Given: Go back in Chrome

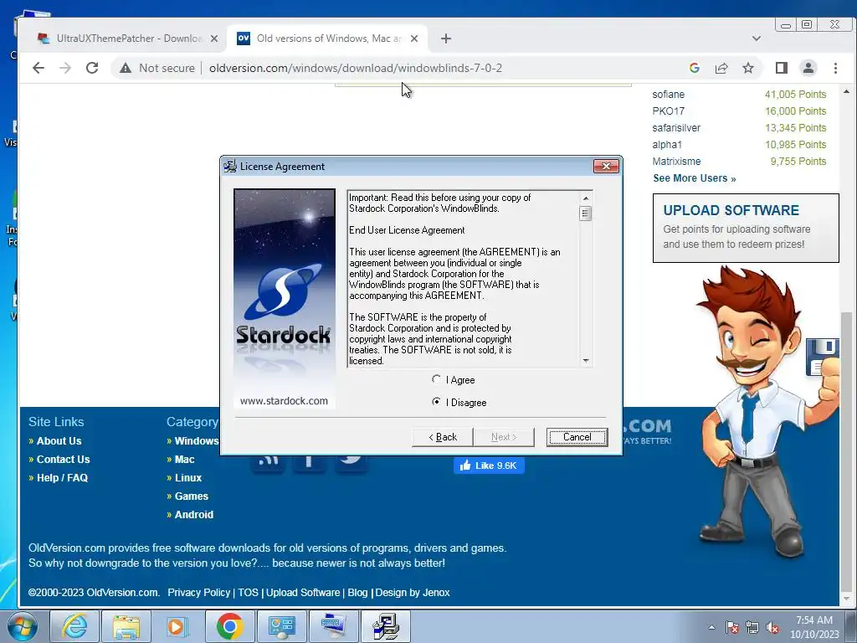Looking at the screenshot, I should coord(38,68).
